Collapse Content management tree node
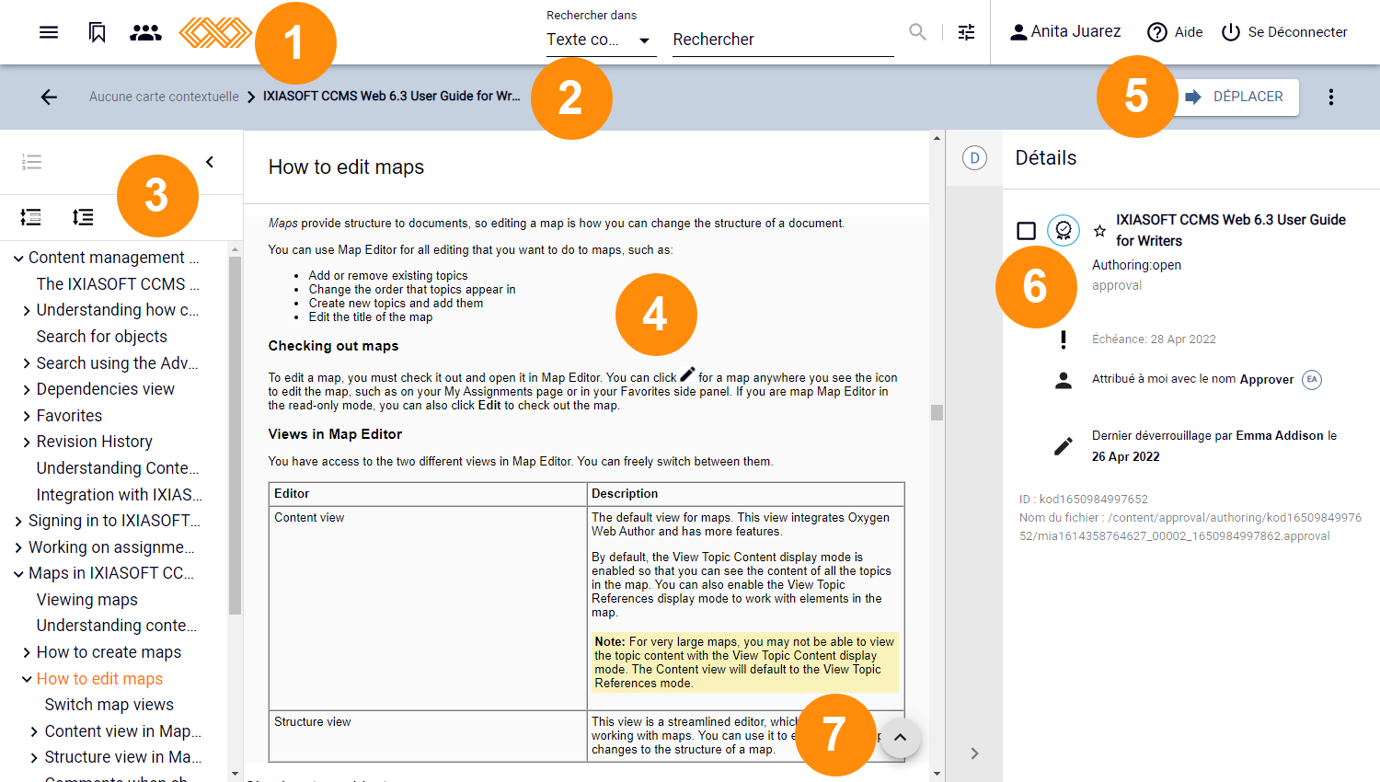Image resolution: width=1380 pixels, height=782 pixels. 18,259
